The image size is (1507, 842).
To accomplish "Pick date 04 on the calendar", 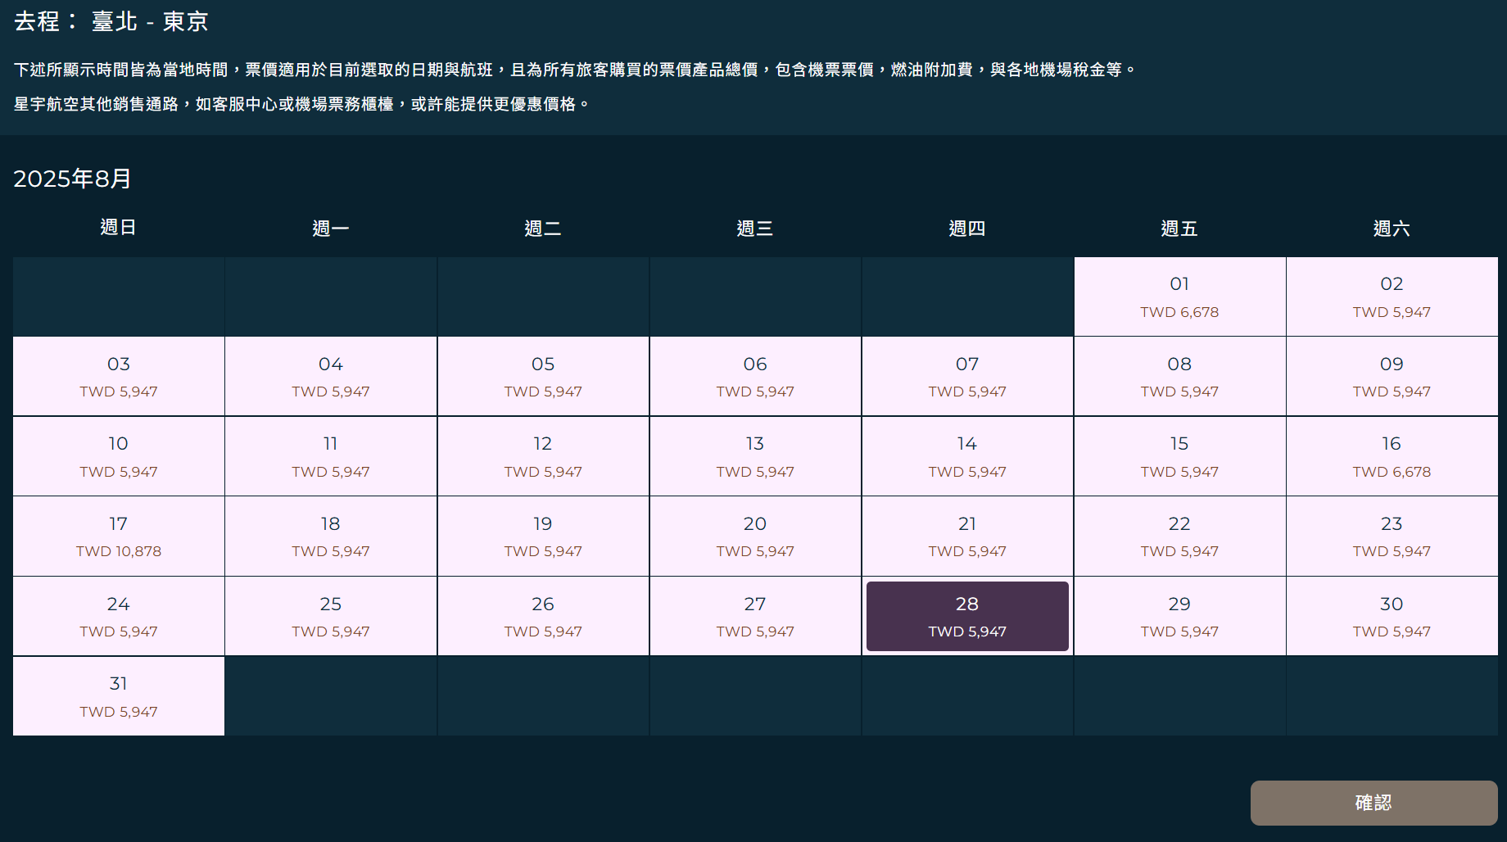I will coord(331,377).
